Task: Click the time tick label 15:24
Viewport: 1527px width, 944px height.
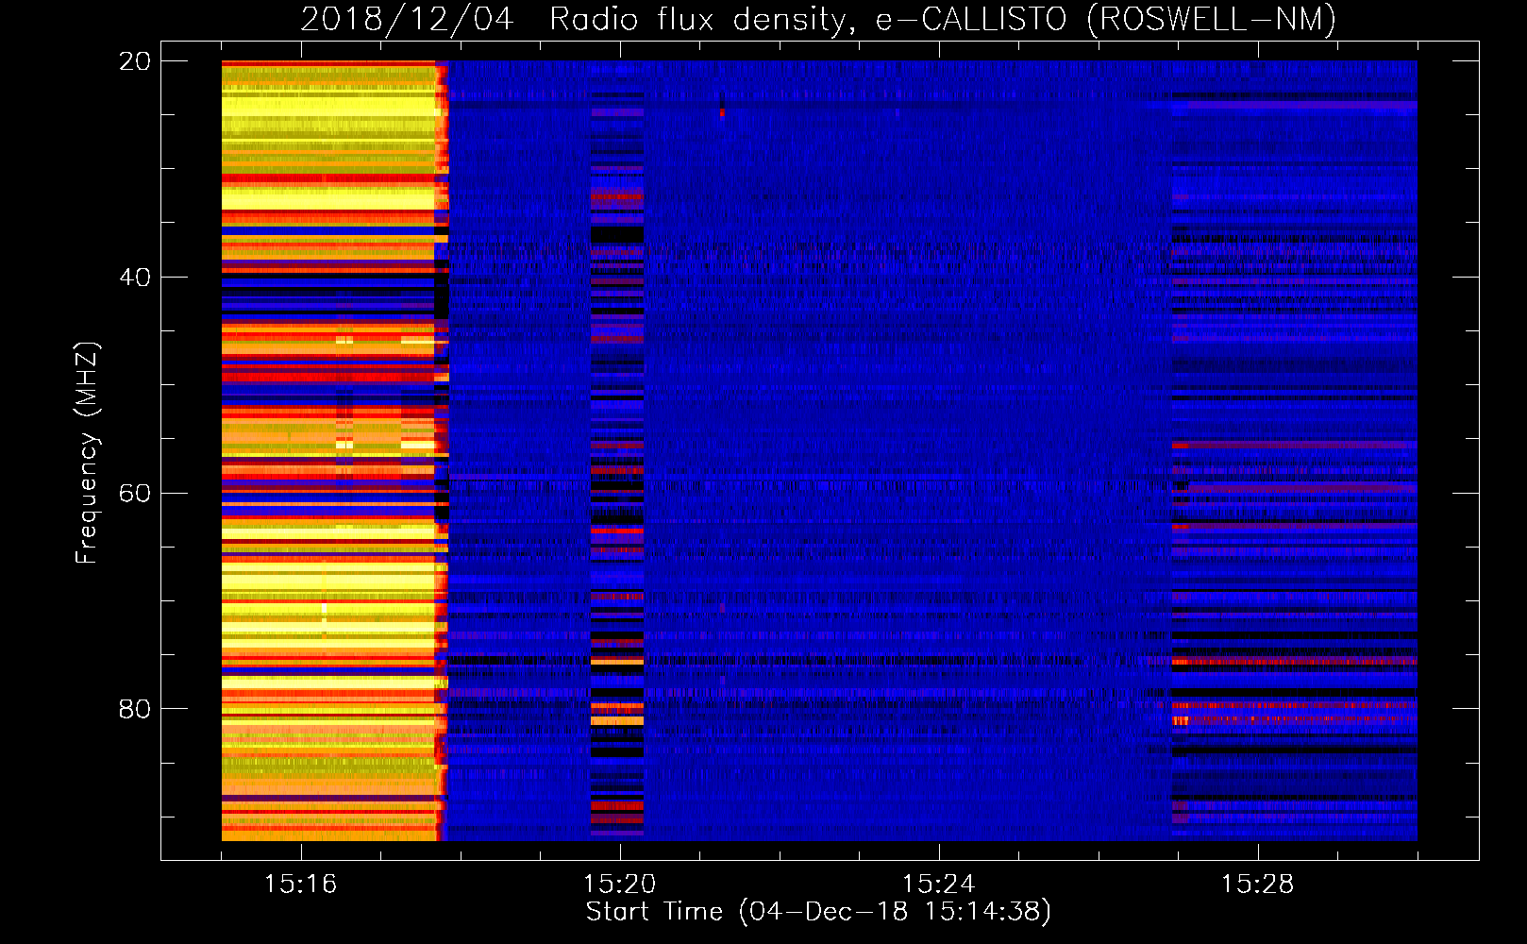Action: [x=939, y=885]
